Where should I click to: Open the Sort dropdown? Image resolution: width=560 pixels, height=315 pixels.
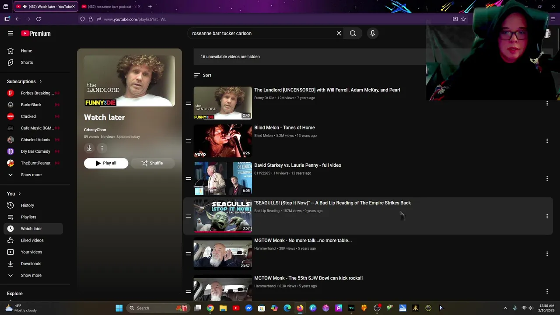tap(203, 75)
